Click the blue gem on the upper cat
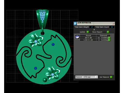This screenshot has height=93, width=124. (53, 44)
